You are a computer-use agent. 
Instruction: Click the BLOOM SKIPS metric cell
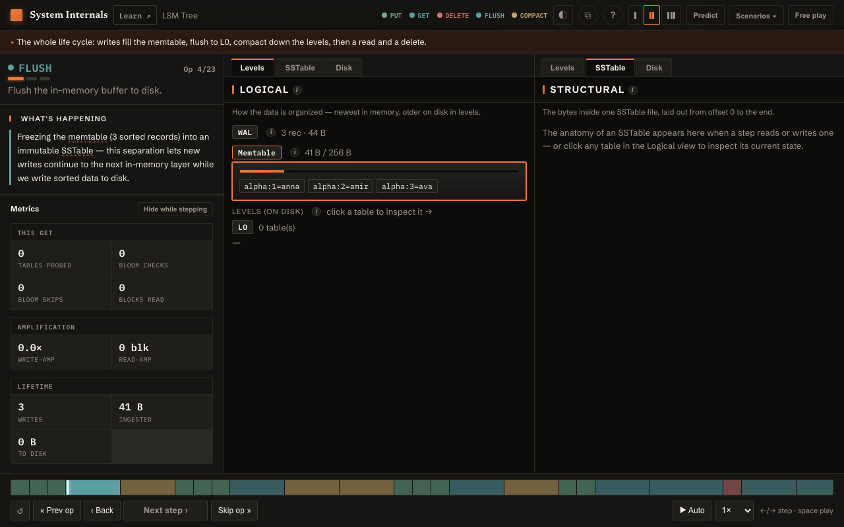(x=61, y=292)
